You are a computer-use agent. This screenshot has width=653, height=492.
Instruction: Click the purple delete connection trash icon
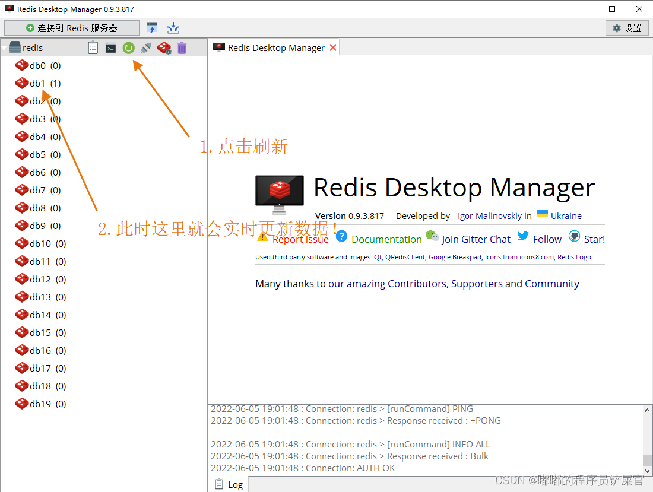(x=182, y=48)
